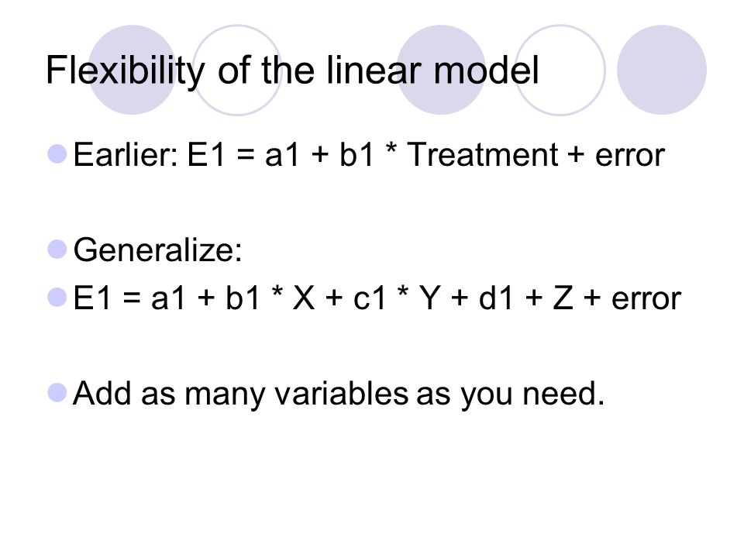
Task: Click the text 'Add as many variables'
Action: (x=240, y=394)
